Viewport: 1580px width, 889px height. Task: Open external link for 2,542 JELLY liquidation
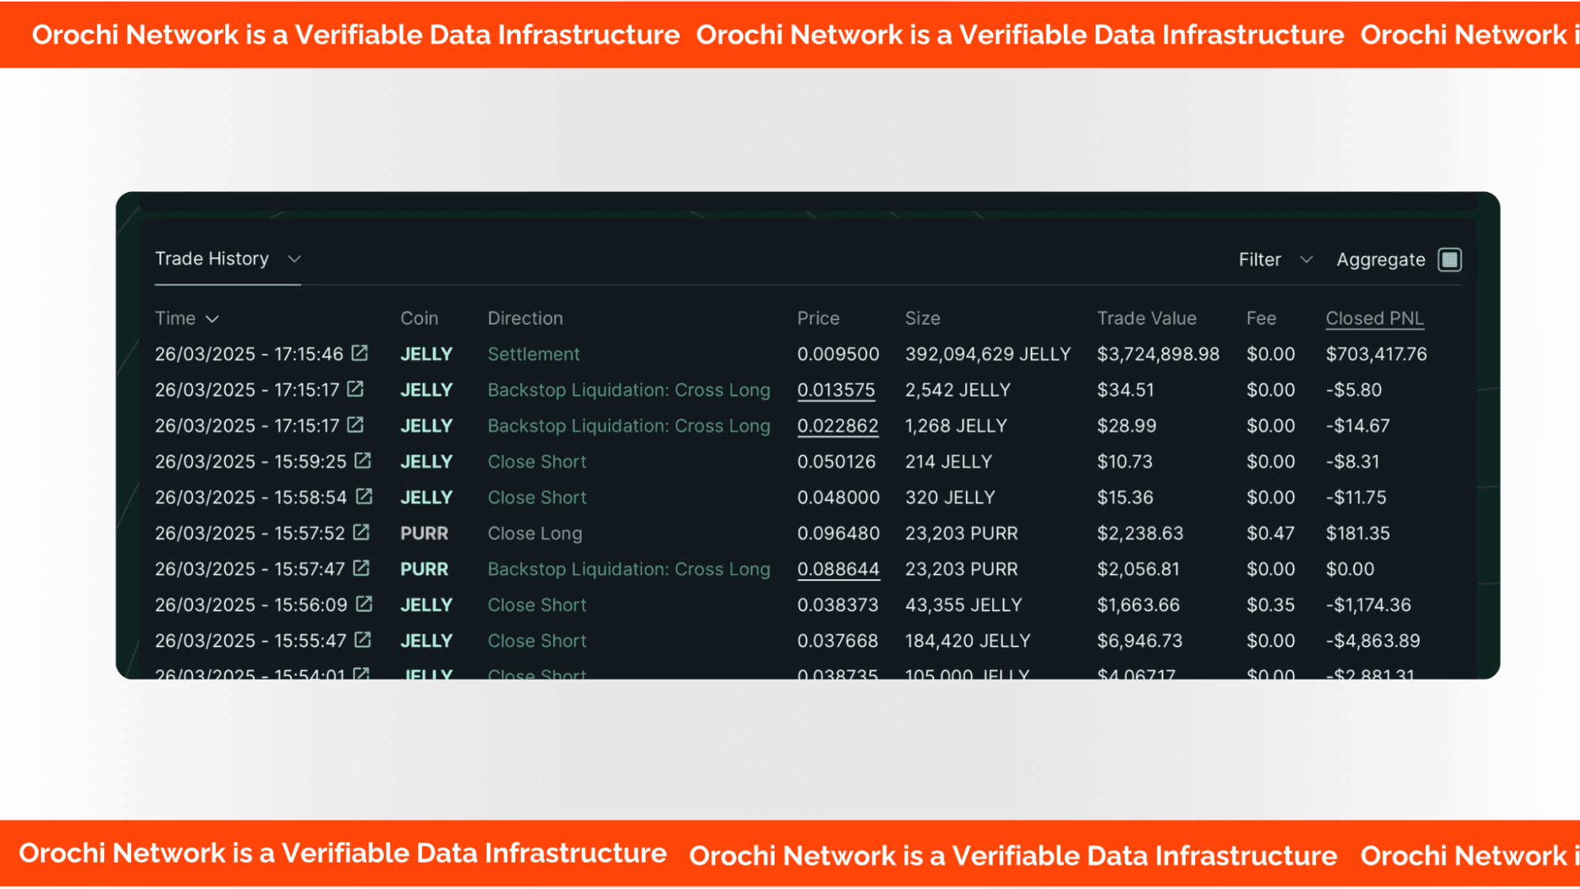[356, 389]
